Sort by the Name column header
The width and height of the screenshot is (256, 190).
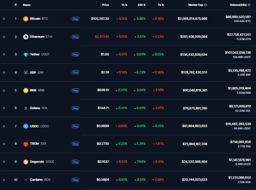[x=27, y=5]
